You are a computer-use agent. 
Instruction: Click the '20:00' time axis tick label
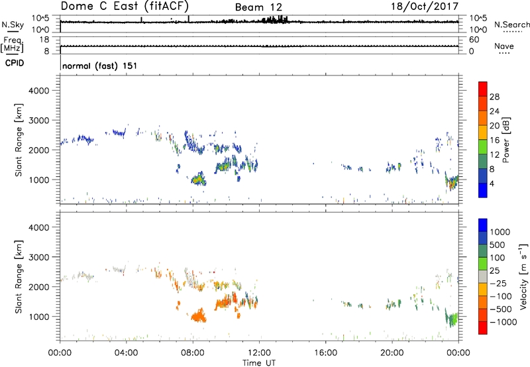tap(392, 353)
